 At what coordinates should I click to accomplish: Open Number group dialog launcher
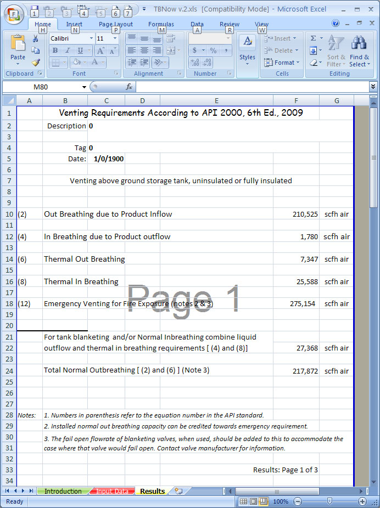(x=230, y=73)
